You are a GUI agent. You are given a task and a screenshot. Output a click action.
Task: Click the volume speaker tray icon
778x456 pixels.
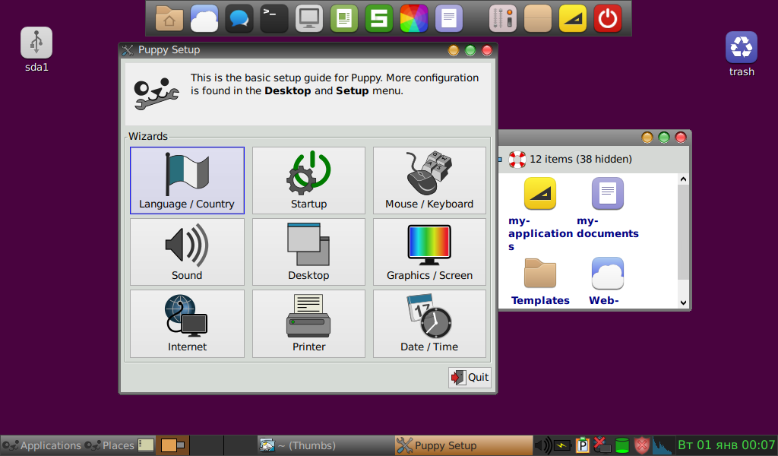click(x=543, y=445)
